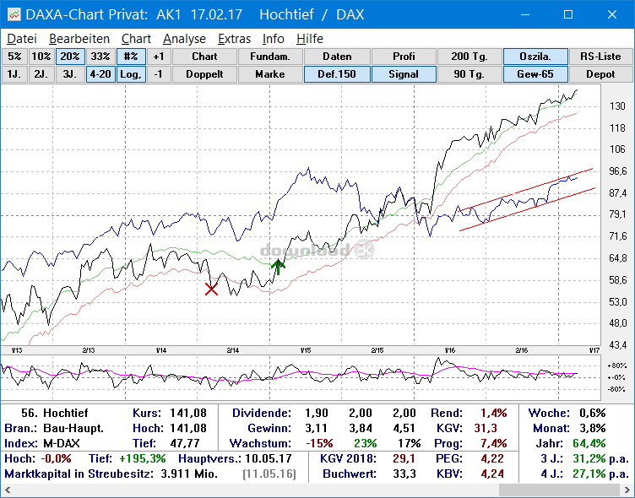The image size is (635, 498).
Task: Open the Datei menu
Action: (22, 39)
